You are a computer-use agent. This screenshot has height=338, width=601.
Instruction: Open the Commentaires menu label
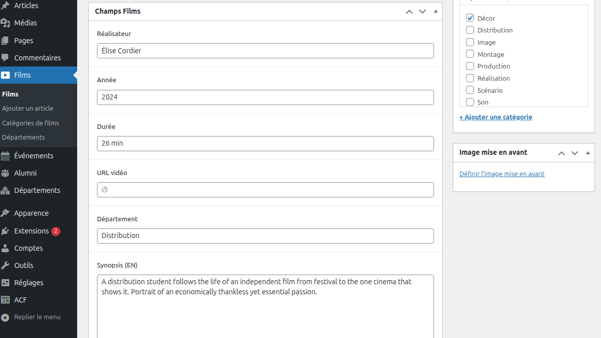pos(37,58)
